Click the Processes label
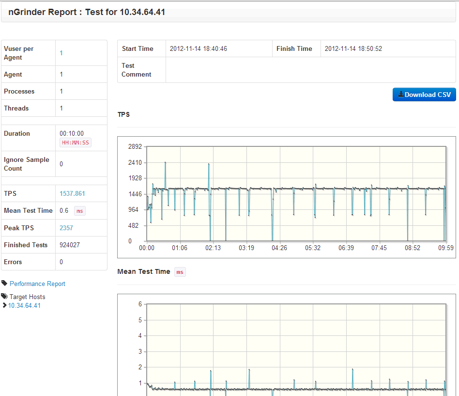The height and width of the screenshot is (396, 459). tap(19, 92)
